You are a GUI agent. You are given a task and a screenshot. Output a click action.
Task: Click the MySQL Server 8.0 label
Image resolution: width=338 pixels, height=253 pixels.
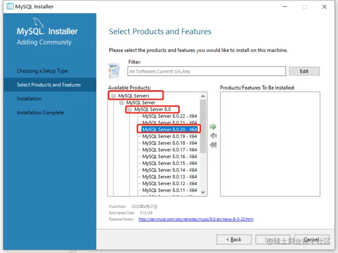[153, 110]
